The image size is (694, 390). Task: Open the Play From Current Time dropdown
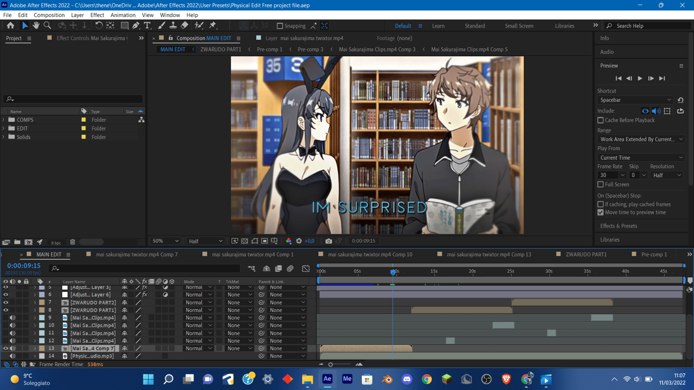tap(641, 158)
